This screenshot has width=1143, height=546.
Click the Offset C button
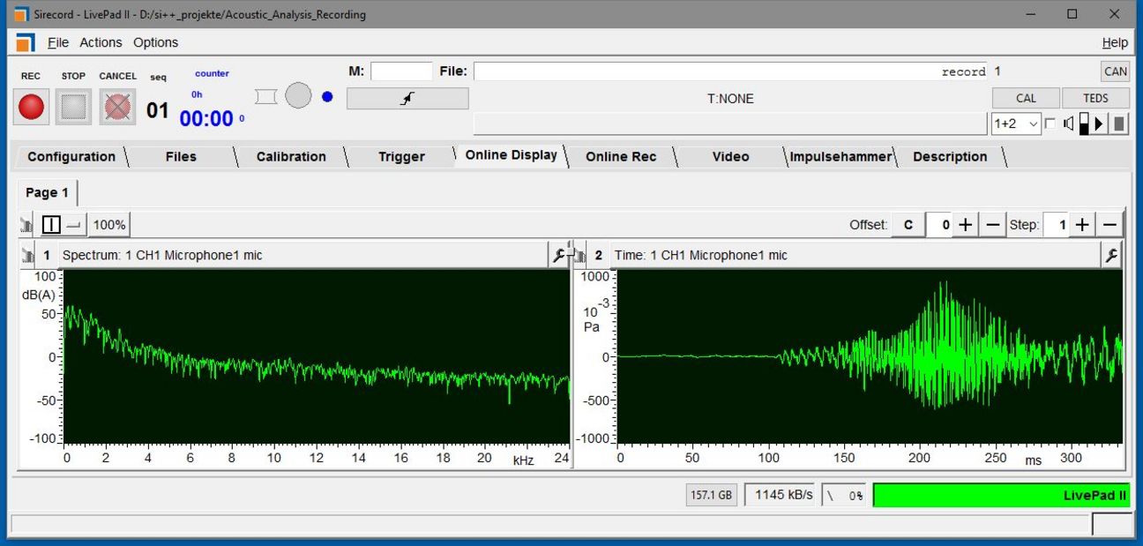908,225
